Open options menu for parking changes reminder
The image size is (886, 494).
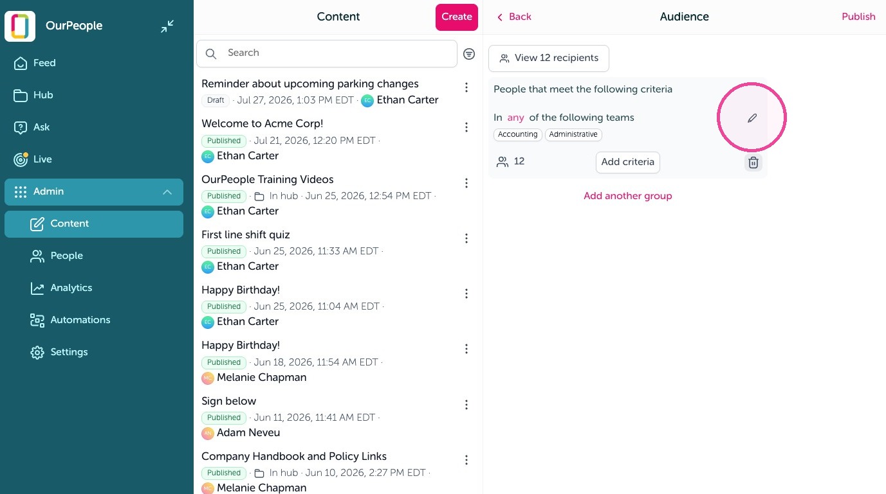tap(466, 87)
